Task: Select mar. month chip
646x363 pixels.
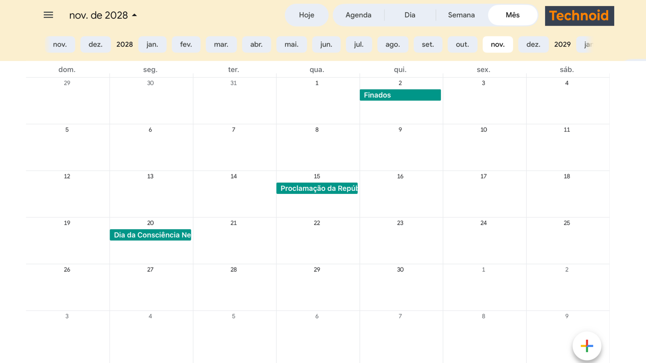Action: point(221,44)
